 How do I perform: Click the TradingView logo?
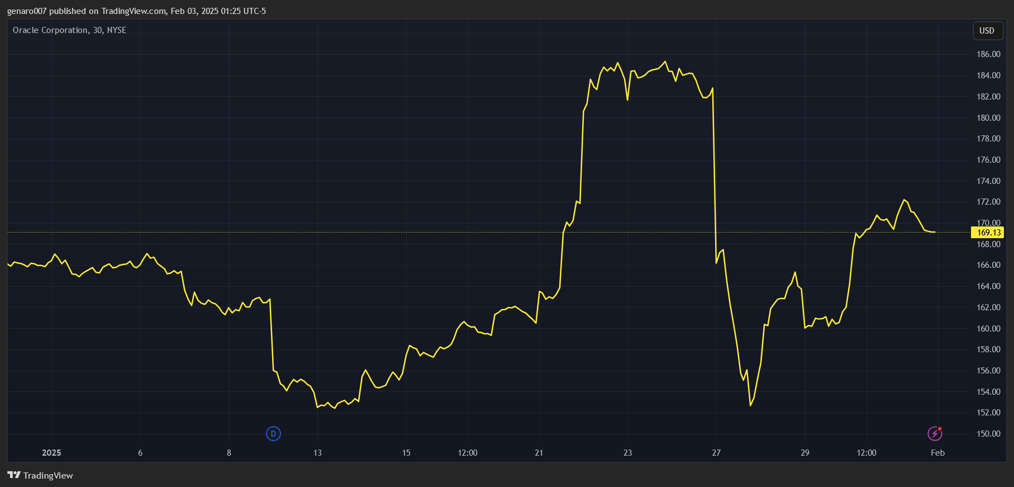click(x=40, y=475)
